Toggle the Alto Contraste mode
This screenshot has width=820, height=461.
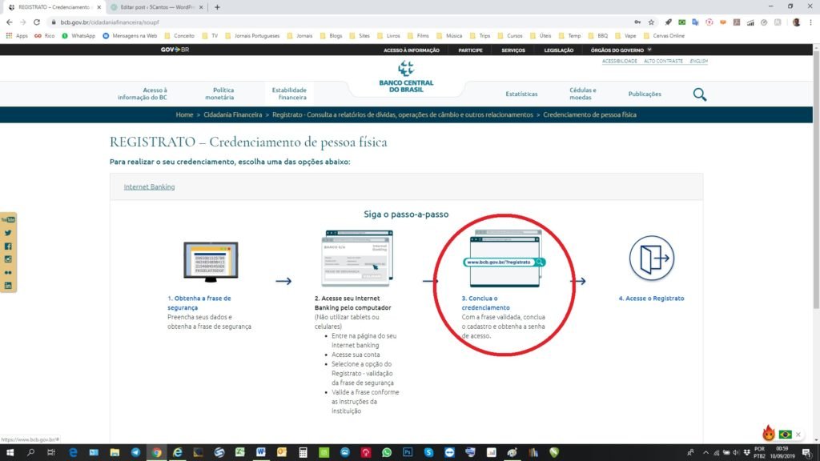tap(663, 61)
